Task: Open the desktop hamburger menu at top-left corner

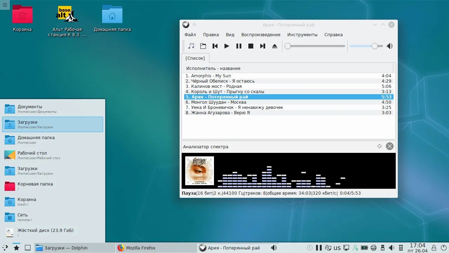Action: coord(5,5)
